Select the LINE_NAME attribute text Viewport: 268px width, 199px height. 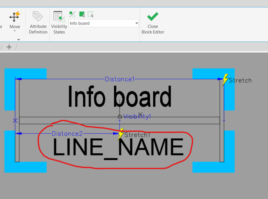(x=118, y=148)
